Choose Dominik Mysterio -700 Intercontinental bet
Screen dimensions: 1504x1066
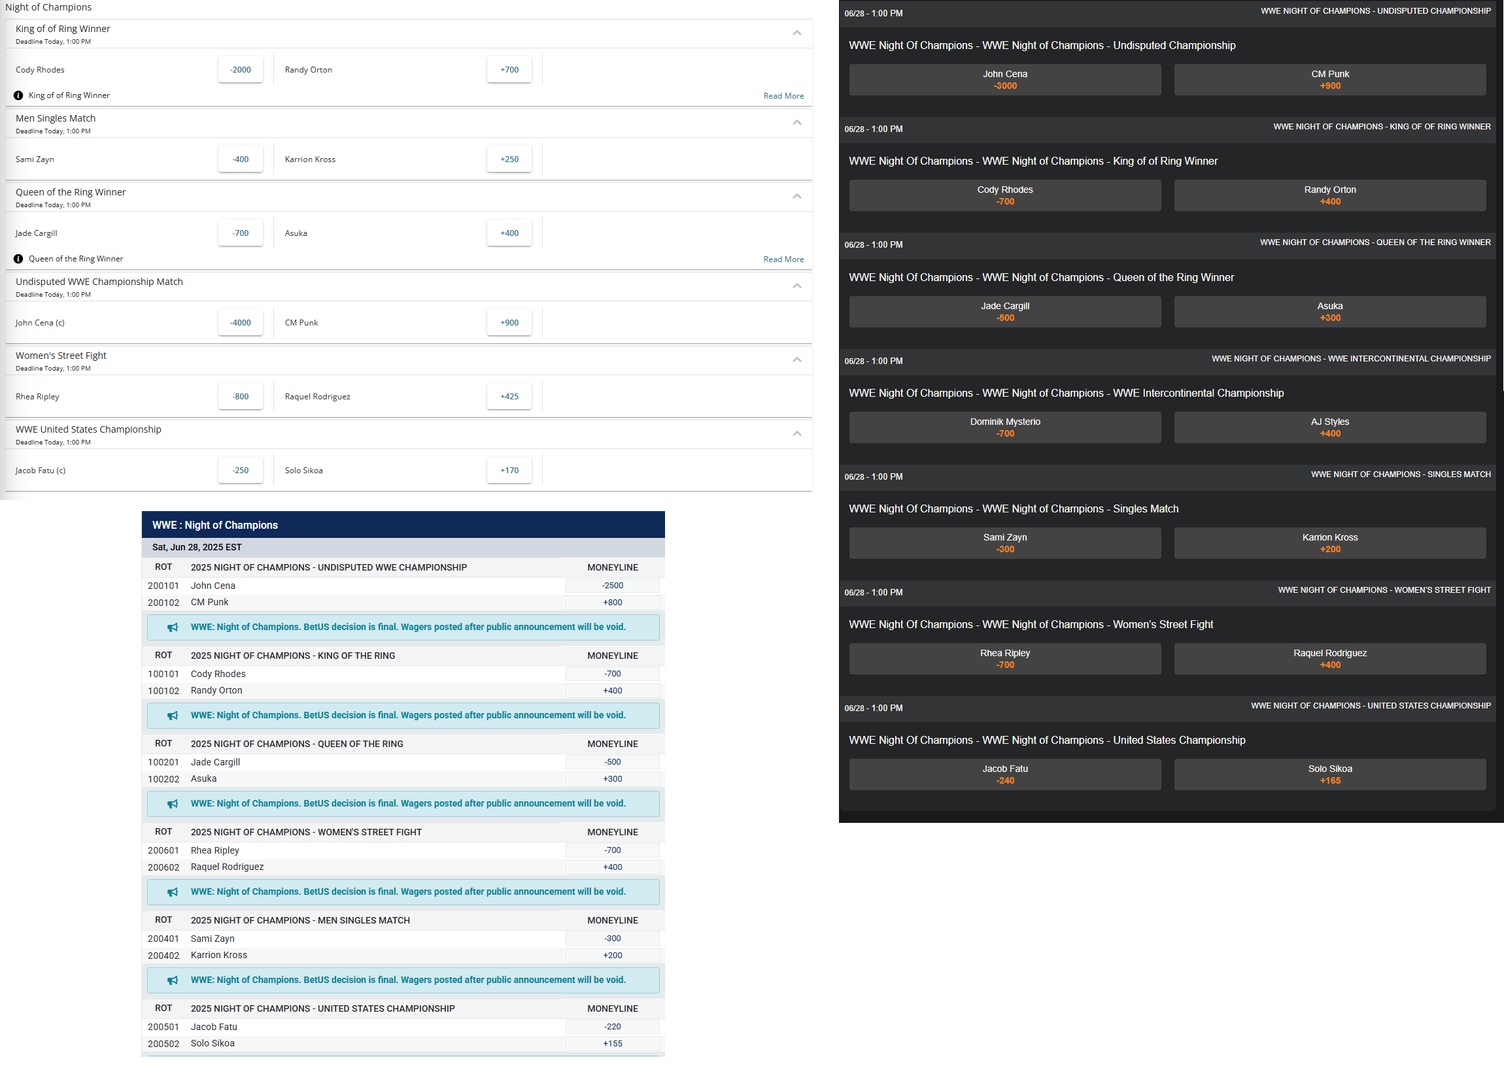pos(1005,428)
